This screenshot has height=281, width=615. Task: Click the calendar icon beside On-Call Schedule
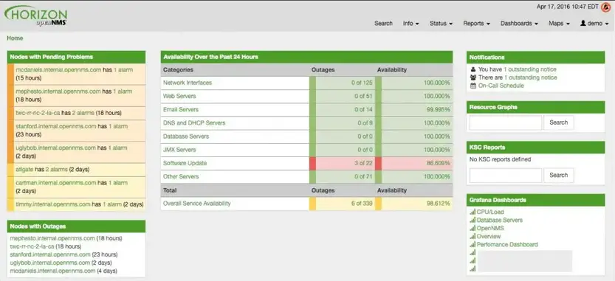473,86
